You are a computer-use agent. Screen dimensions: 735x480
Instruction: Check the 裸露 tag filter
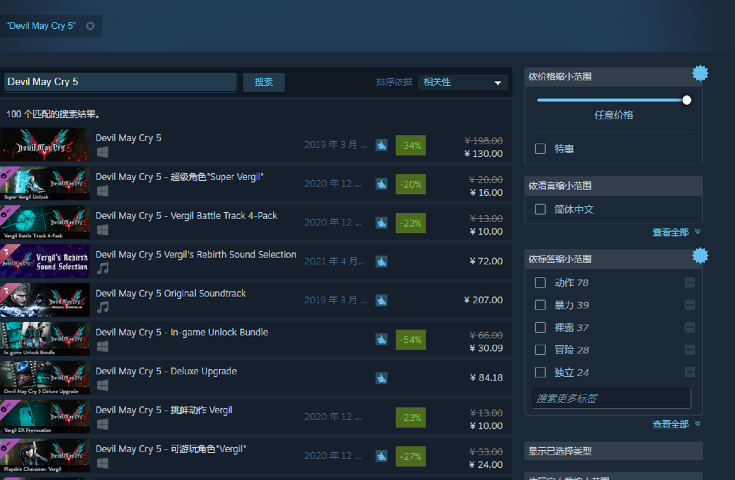[x=540, y=328]
